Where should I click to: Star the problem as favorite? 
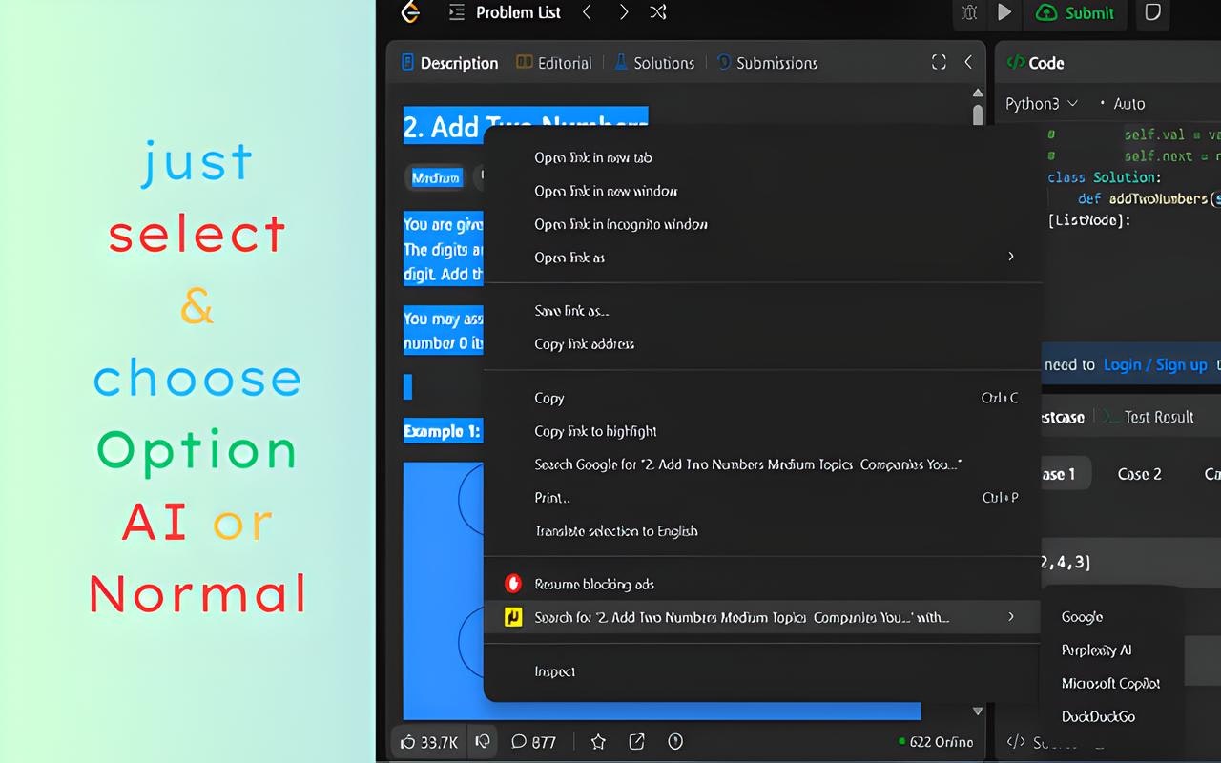(x=597, y=741)
